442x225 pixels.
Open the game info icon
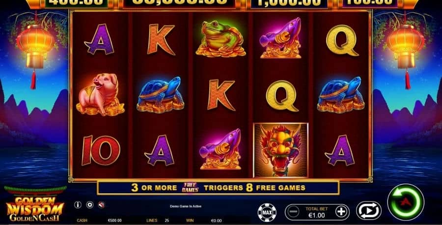click(78, 205)
